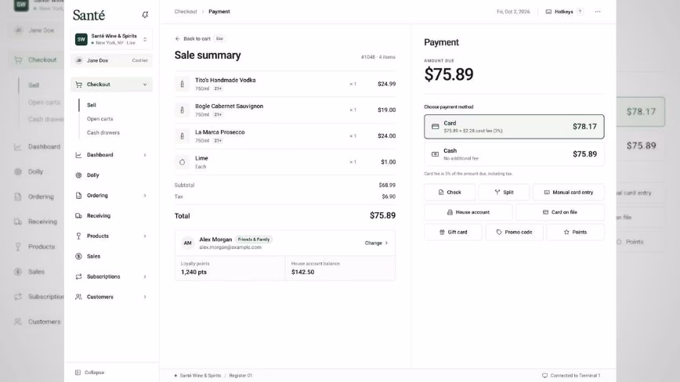The image size is (680, 382).
Task: Go back to cart
Action: coord(193,38)
